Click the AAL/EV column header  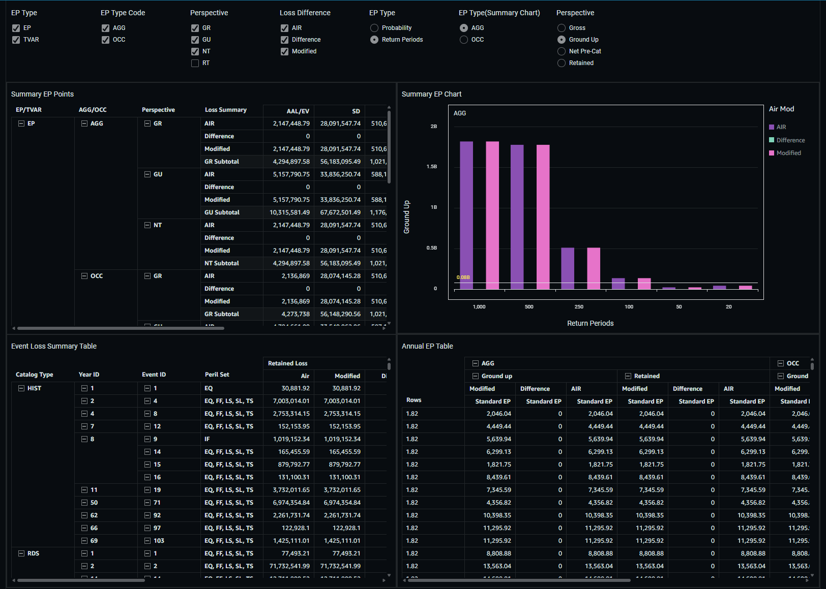coord(298,111)
